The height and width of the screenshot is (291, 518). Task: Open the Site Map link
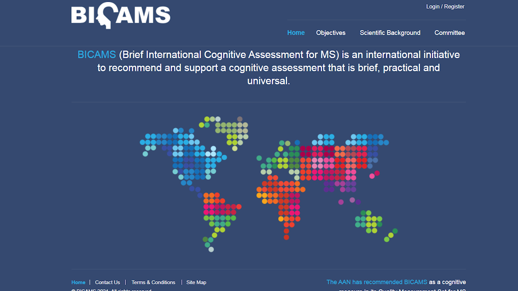(x=196, y=282)
